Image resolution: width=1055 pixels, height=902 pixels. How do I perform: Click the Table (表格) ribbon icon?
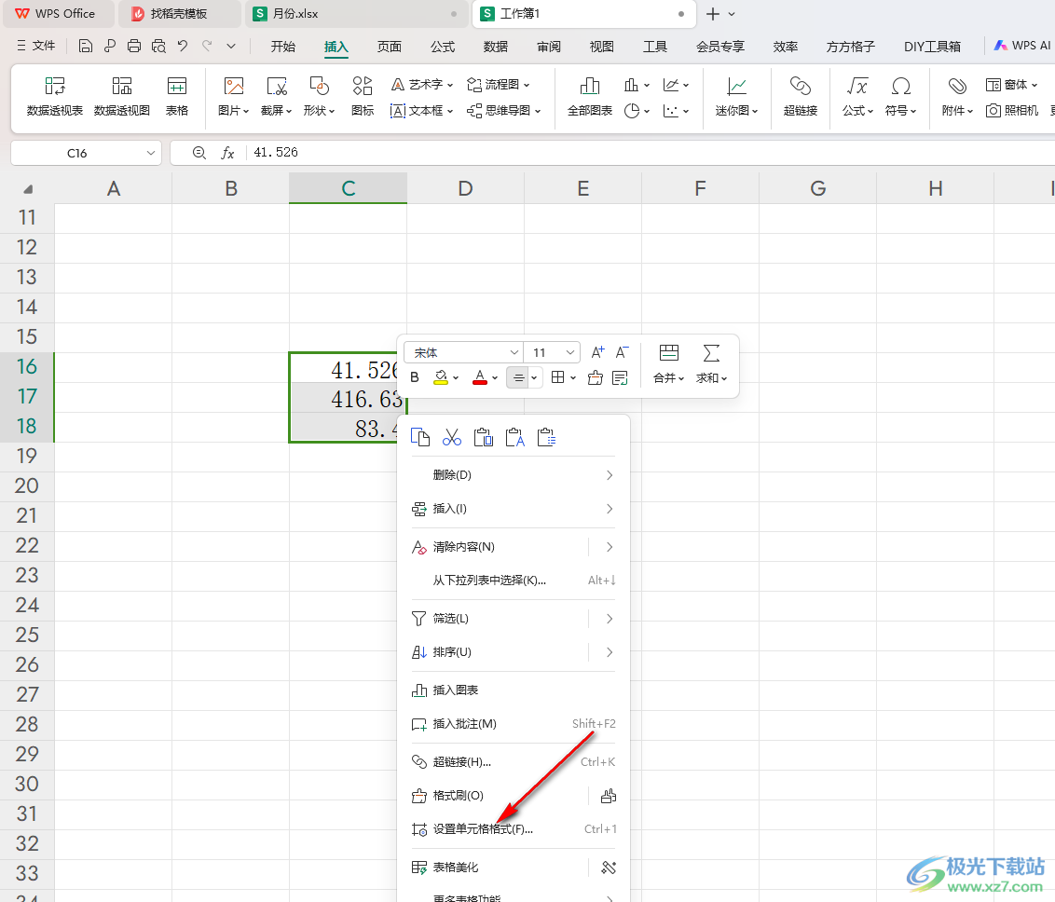[177, 97]
